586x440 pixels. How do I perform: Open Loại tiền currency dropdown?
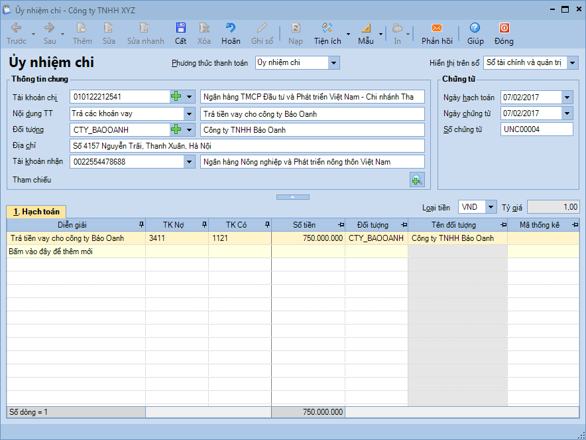(x=491, y=207)
